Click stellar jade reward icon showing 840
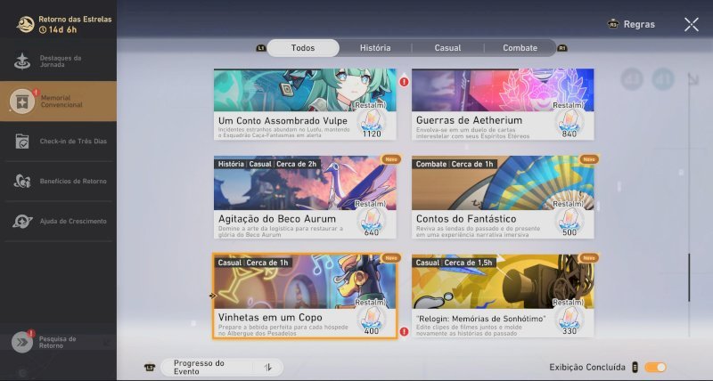 click(569, 123)
